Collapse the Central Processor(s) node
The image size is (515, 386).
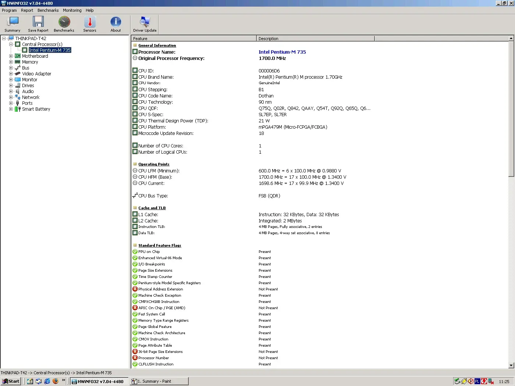[11, 44]
